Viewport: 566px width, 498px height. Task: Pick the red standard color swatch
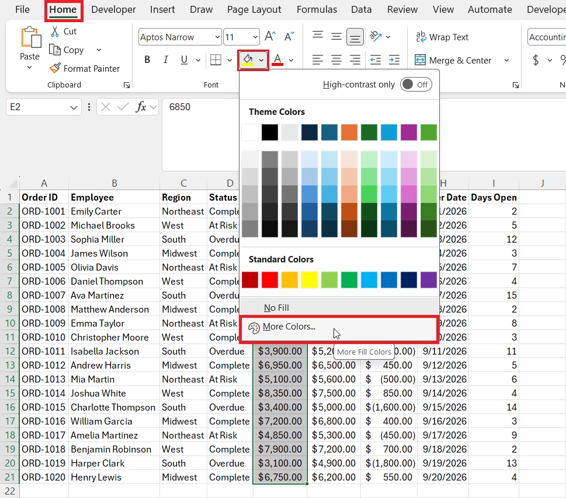pyautogui.click(x=270, y=280)
